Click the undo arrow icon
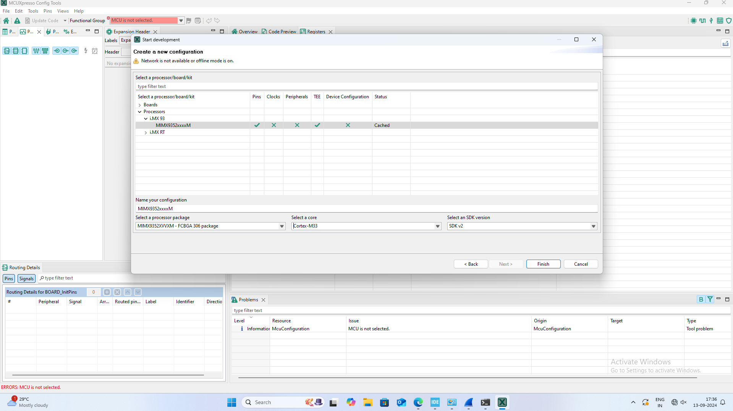733x411 pixels. point(209,21)
